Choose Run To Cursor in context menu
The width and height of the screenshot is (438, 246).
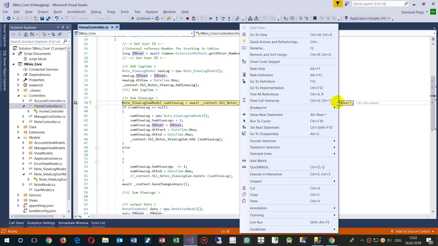[289, 121]
